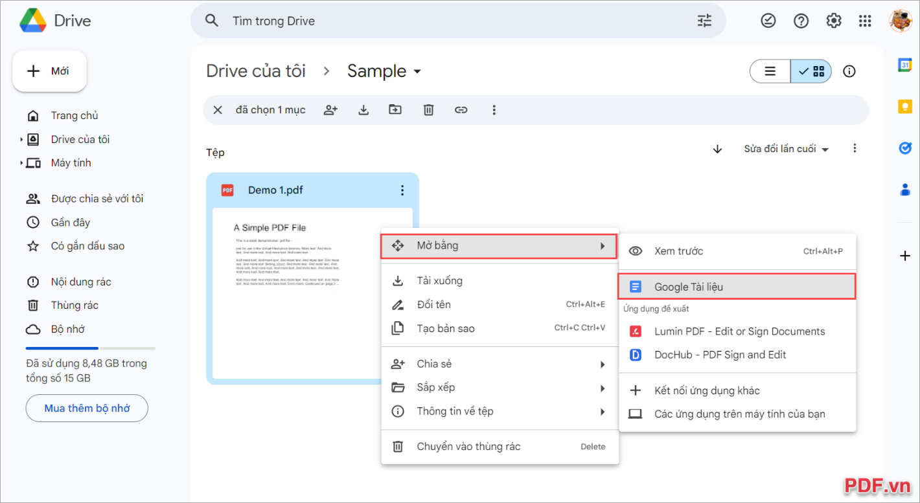Image resolution: width=920 pixels, height=503 pixels.
Task: Choose DocHub - PDF Sign and Edit
Action: pyautogui.click(x=737, y=355)
